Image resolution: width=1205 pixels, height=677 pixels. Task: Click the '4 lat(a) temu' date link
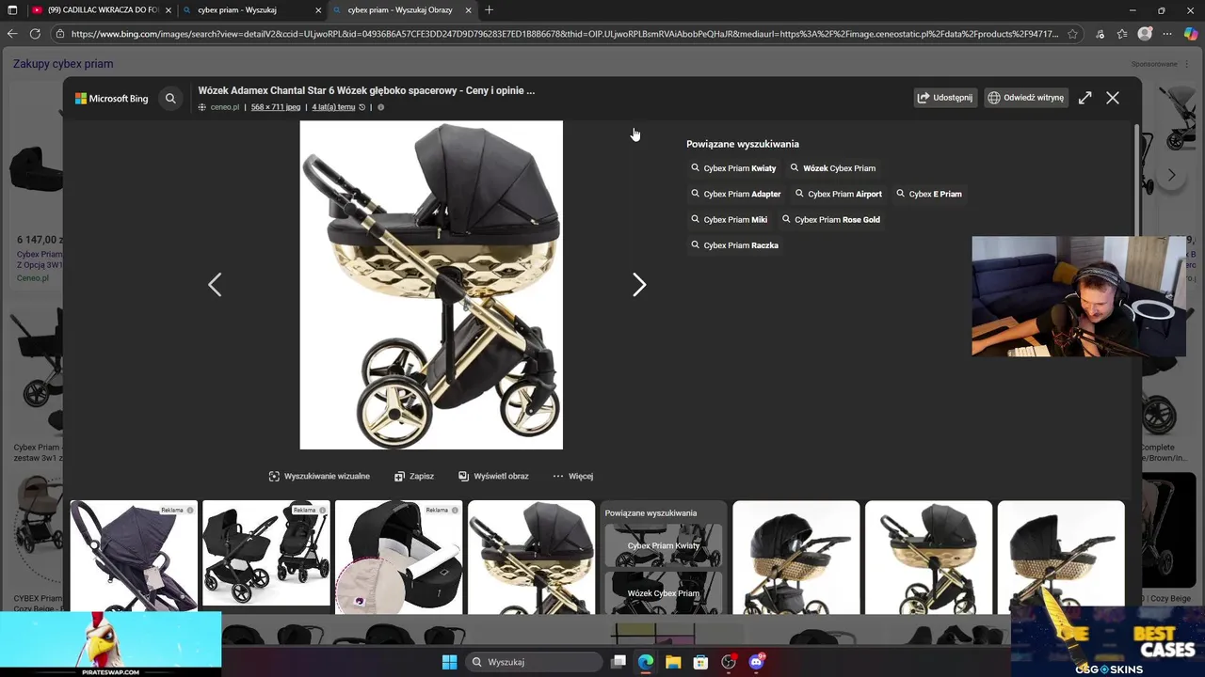(333, 107)
